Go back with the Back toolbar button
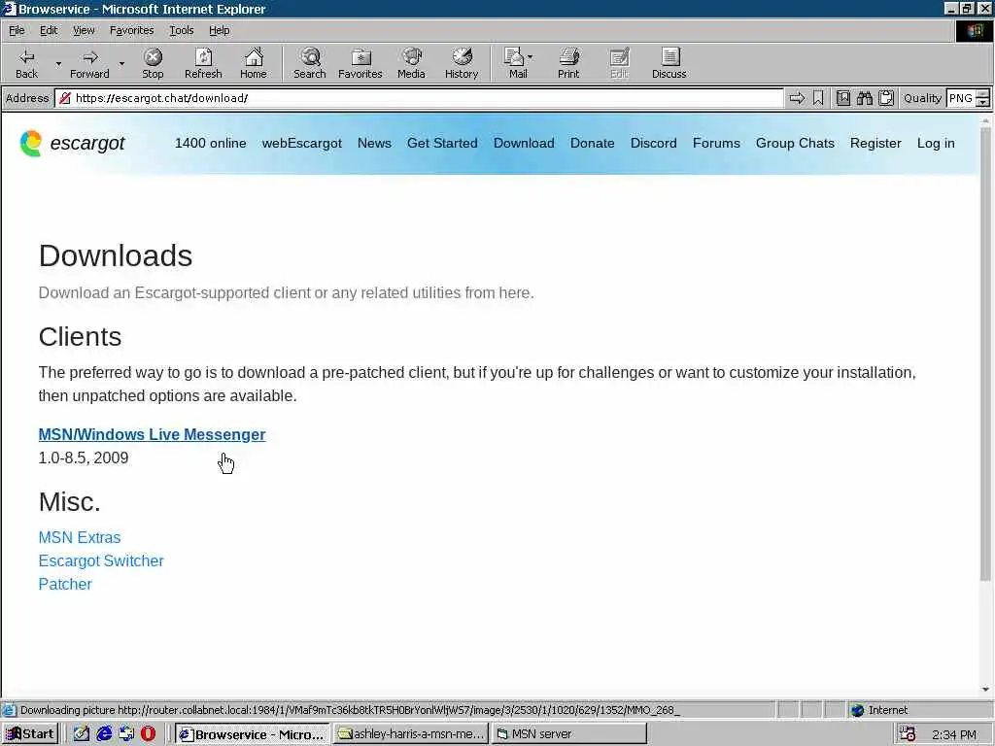995x746 pixels. [26, 63]
